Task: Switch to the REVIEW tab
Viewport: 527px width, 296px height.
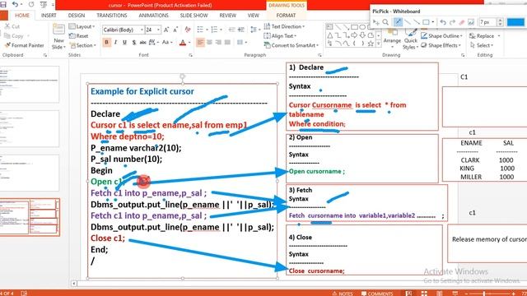Action: pos(227,16)
